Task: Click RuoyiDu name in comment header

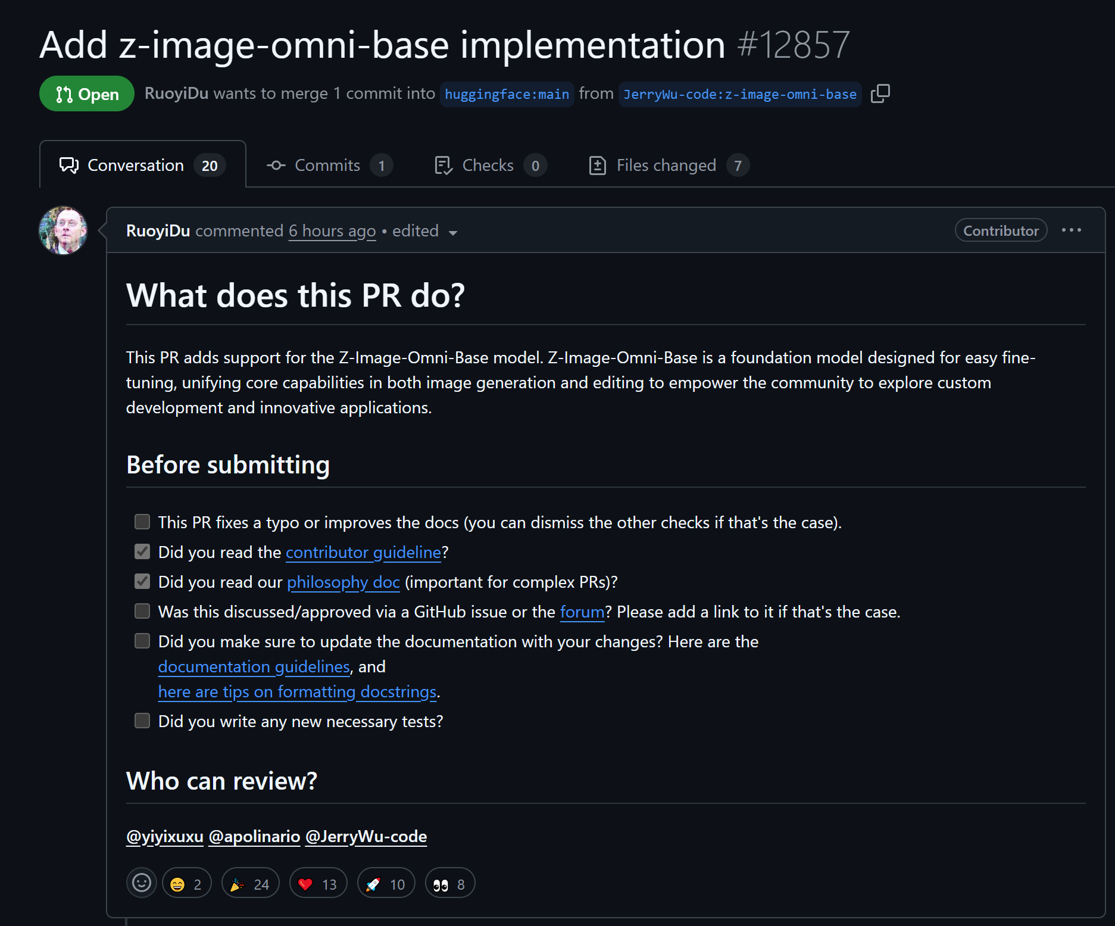Action: tap(158, 230)
